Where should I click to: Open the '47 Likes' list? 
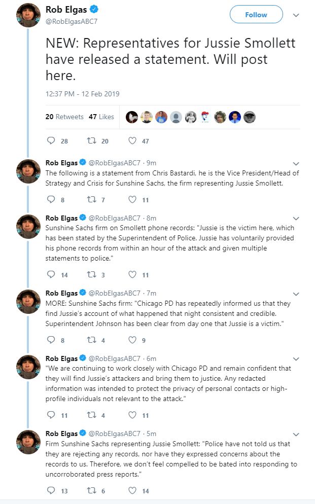point(101,117)
